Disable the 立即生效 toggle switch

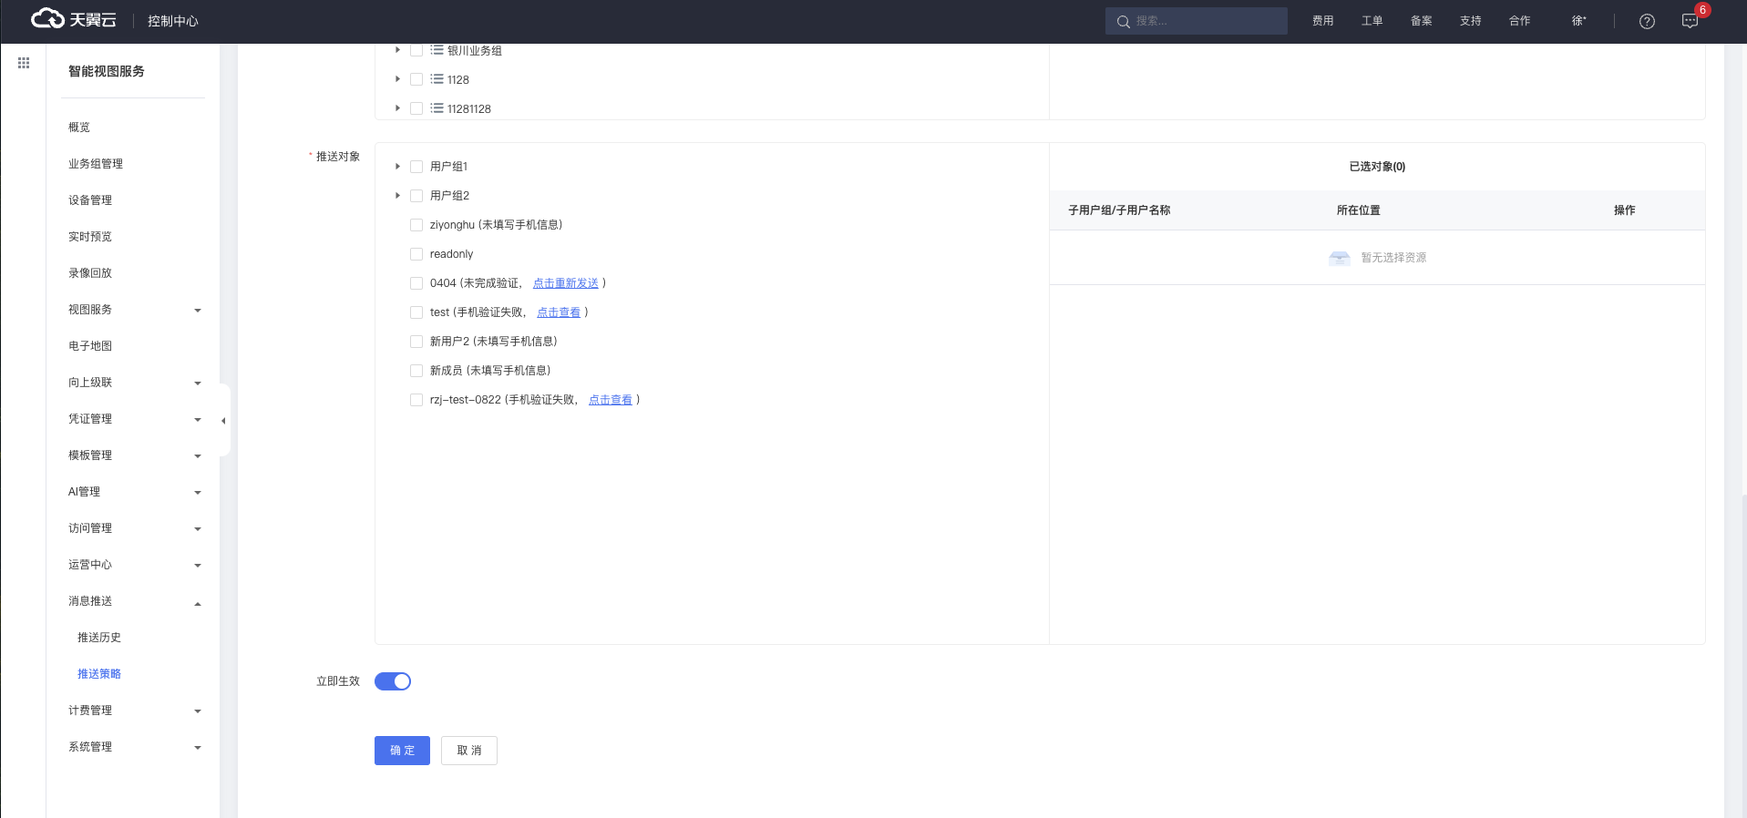(393, 681)
